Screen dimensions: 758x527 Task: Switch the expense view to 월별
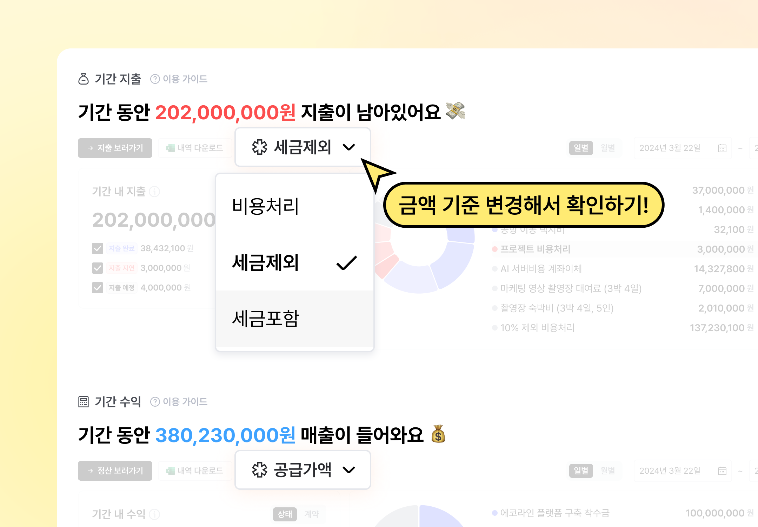point(607,148)
